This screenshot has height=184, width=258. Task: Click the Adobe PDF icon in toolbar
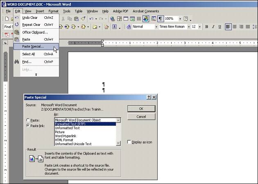click(7, 35)
